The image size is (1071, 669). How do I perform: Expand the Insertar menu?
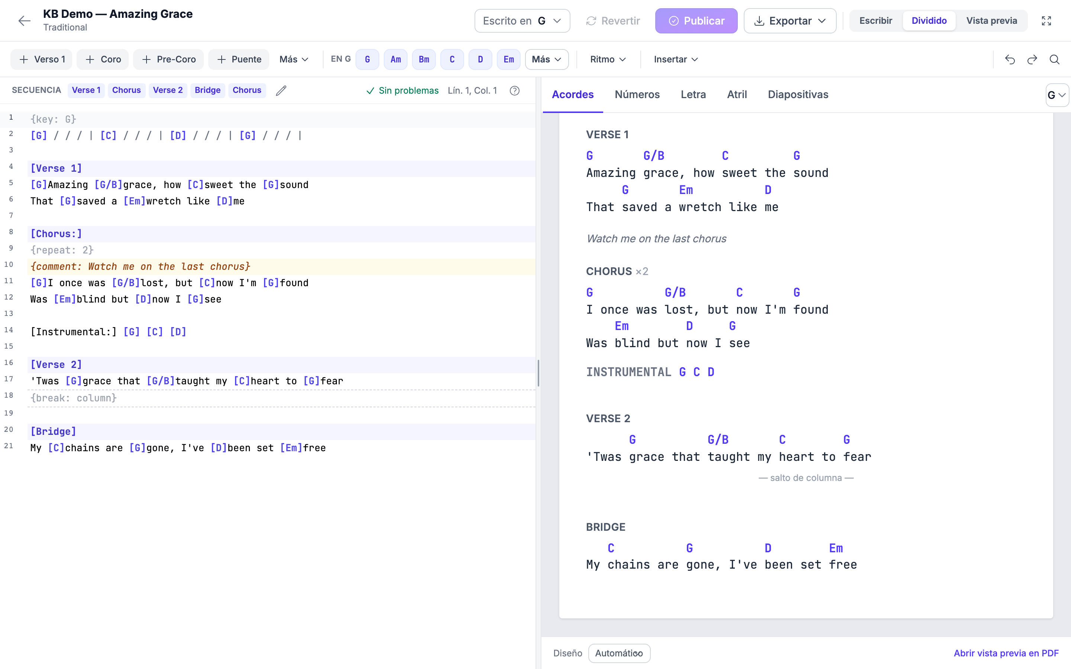(676, 59)
